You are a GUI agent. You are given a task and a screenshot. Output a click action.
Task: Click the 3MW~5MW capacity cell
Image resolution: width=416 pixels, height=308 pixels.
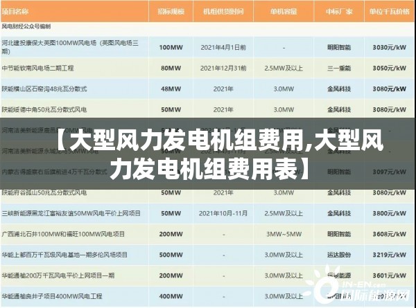click(284, 234)
